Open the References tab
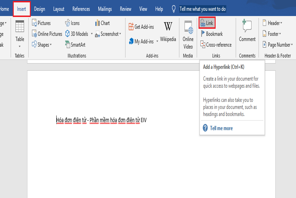This screenshot has height=198, width=296. [x=81, y=9]
